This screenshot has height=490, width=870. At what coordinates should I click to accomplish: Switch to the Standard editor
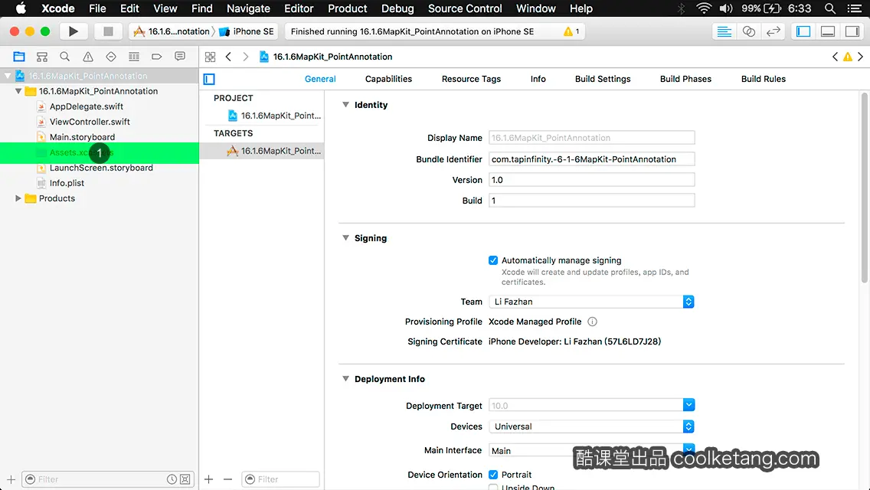pyautogui.click(x=724, y=31)
